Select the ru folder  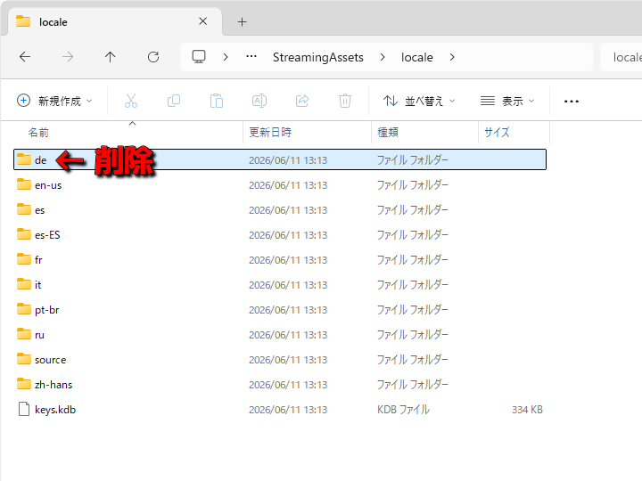click(280, 335)
